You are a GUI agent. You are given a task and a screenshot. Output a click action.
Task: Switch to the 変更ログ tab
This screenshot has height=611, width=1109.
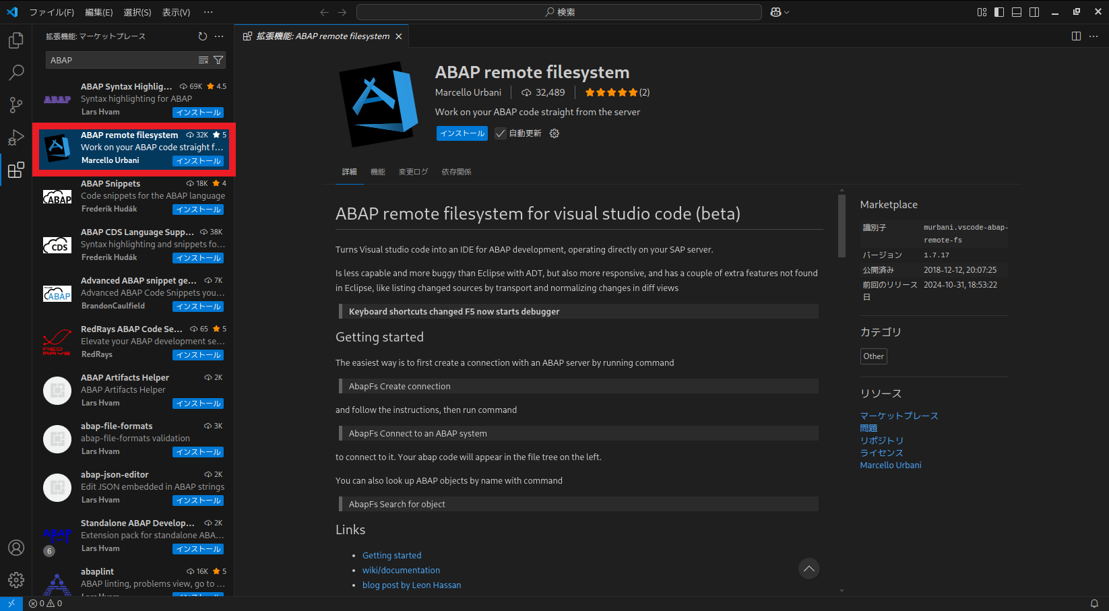click(x=413, y=172)
